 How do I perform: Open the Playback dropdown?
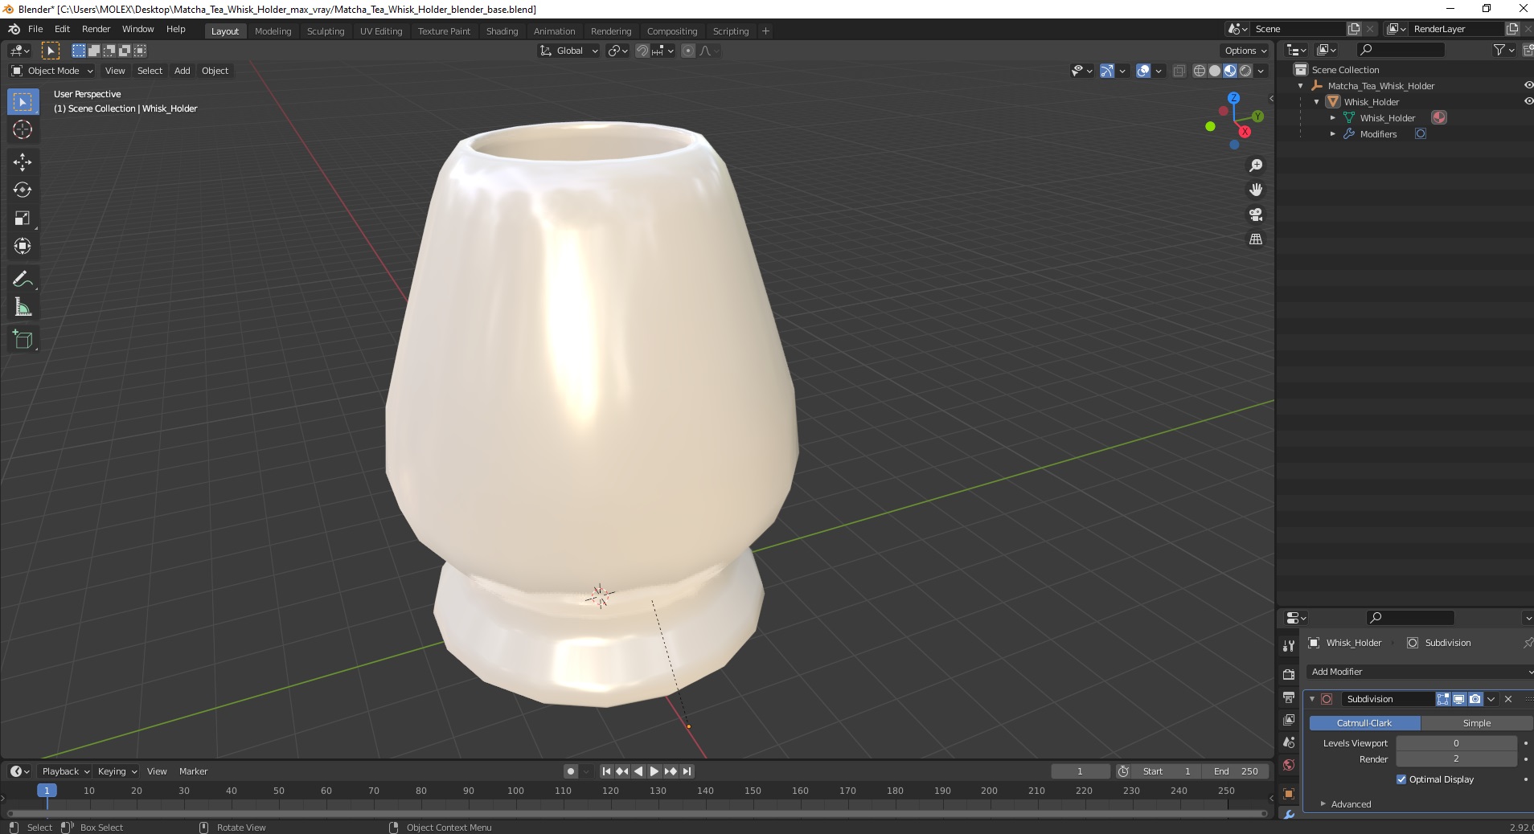pyautogui.click(x=65, y=771)
